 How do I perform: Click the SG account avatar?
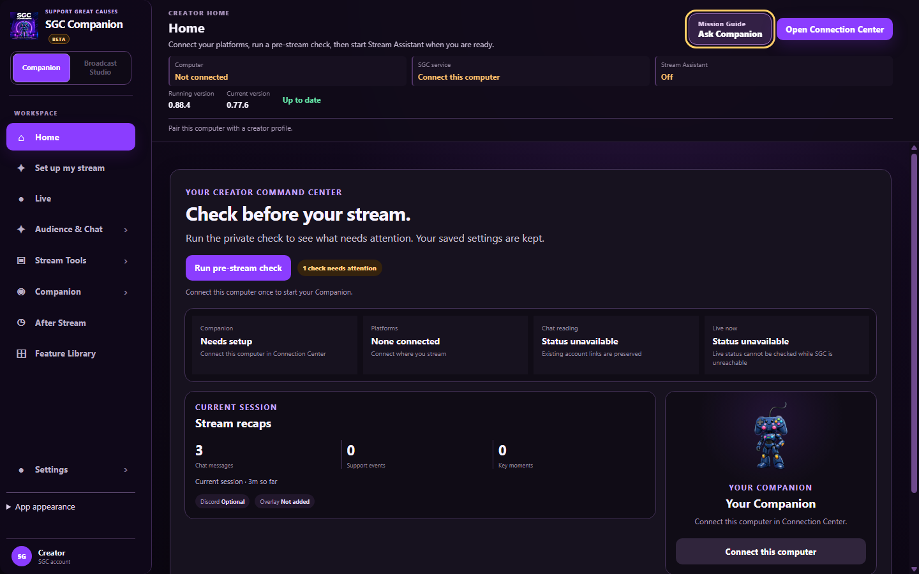(x=22, y=556)
